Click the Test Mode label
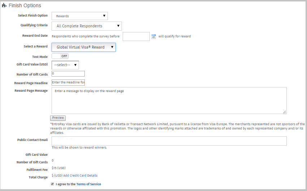 pos(40,57)
